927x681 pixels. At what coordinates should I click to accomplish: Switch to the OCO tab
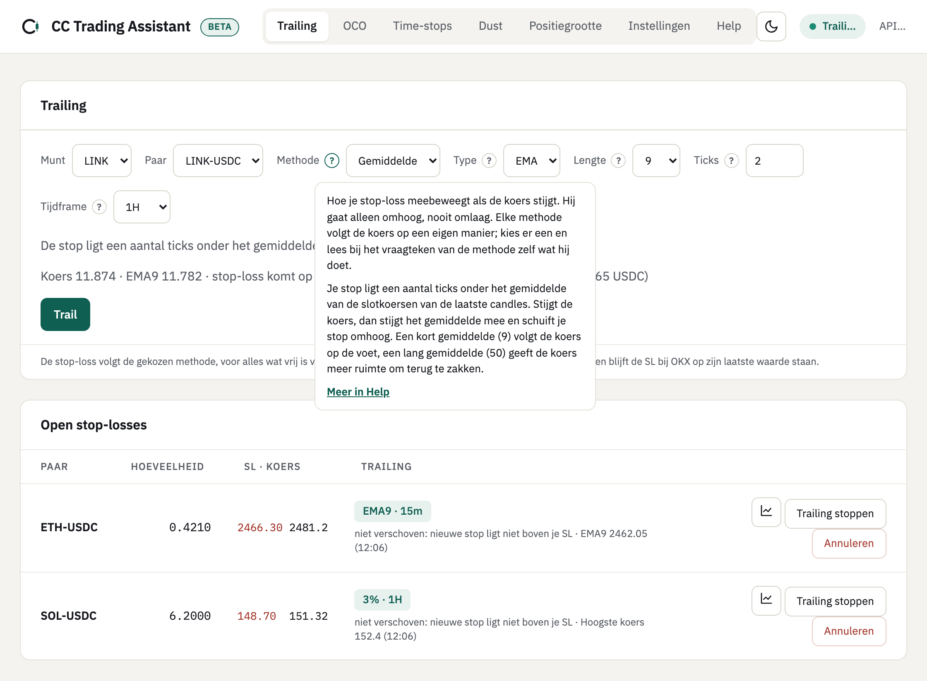pyautogui.click(x=355, y=26)
